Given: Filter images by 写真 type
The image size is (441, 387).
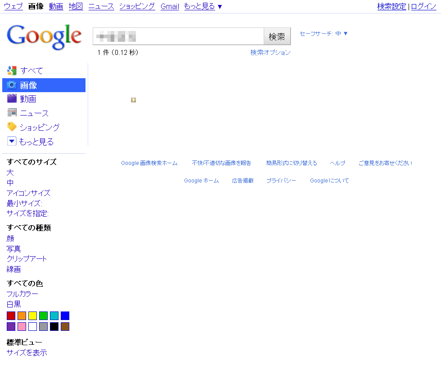Looking at the screenshot, I should tap(14, 249).
